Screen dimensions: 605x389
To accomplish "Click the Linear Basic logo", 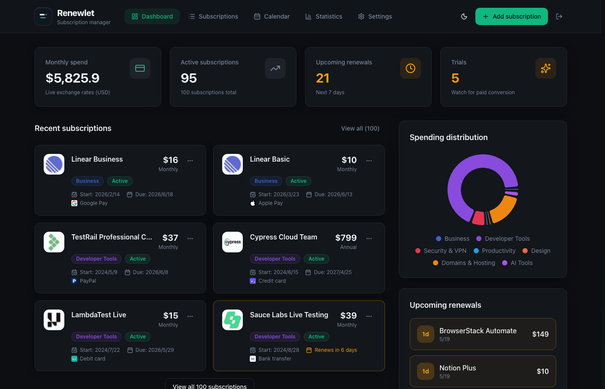I will (x=232, y=164).
